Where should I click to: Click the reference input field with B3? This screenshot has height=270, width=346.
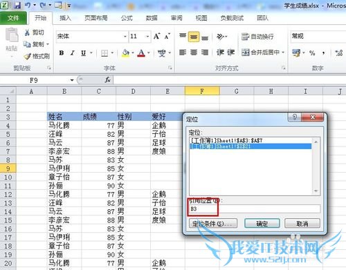(x=255, y=209)
